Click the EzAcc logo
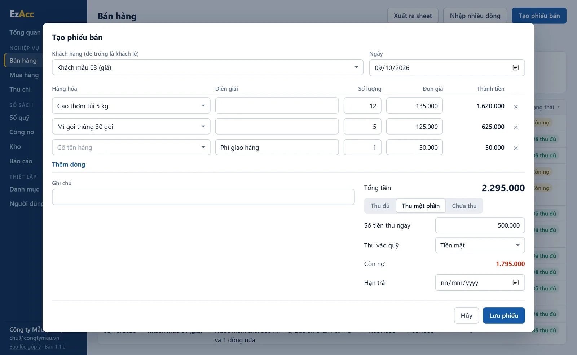The image size is (577, 355). click(22, 14)
